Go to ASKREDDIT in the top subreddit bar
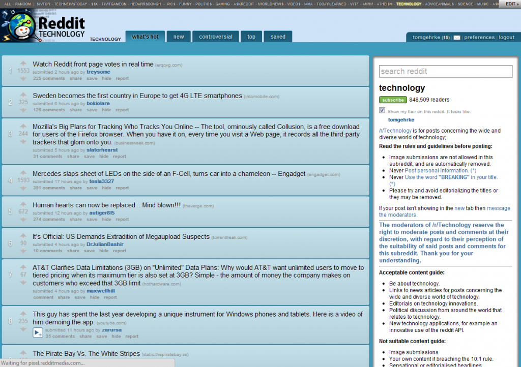Viewport: 521px width, 367px height. click(244, 4)
